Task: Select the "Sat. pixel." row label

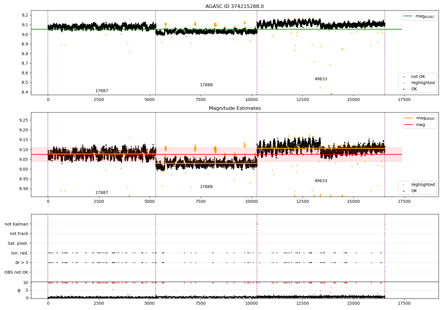Action: pos(18,243)
